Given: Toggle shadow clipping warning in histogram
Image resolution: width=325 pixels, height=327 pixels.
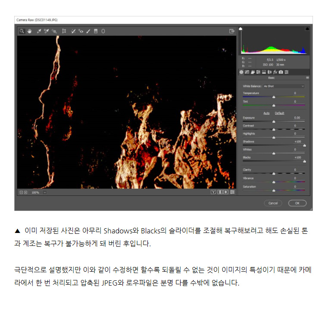Looking at the screenshot, I should (241, 29).
